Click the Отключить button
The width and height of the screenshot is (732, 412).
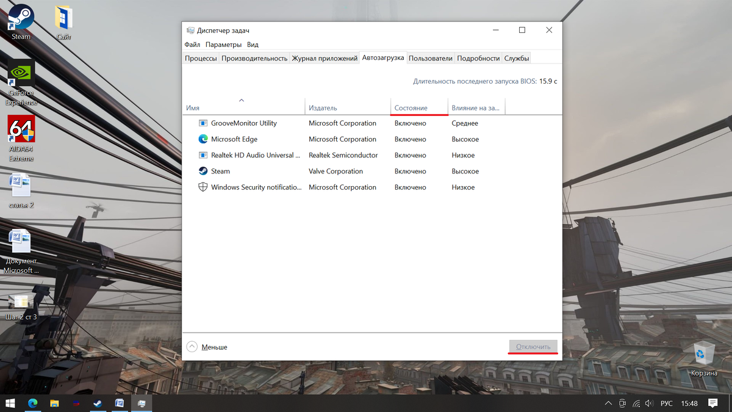[533, 347]
